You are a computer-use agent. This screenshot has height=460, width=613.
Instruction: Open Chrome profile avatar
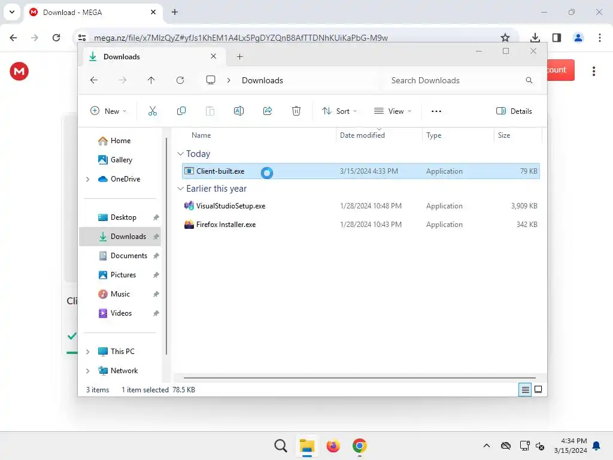[578, 38]
